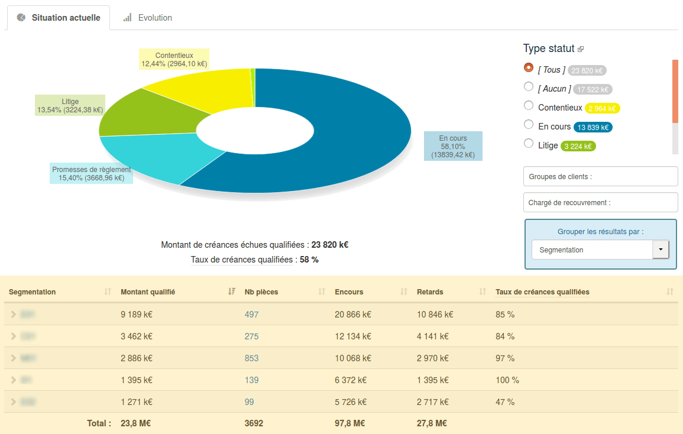The width and height of the screenshot is (683, 434).
Task: Select the [ Aucun ] radio option
Action: (x=529, y=87)
